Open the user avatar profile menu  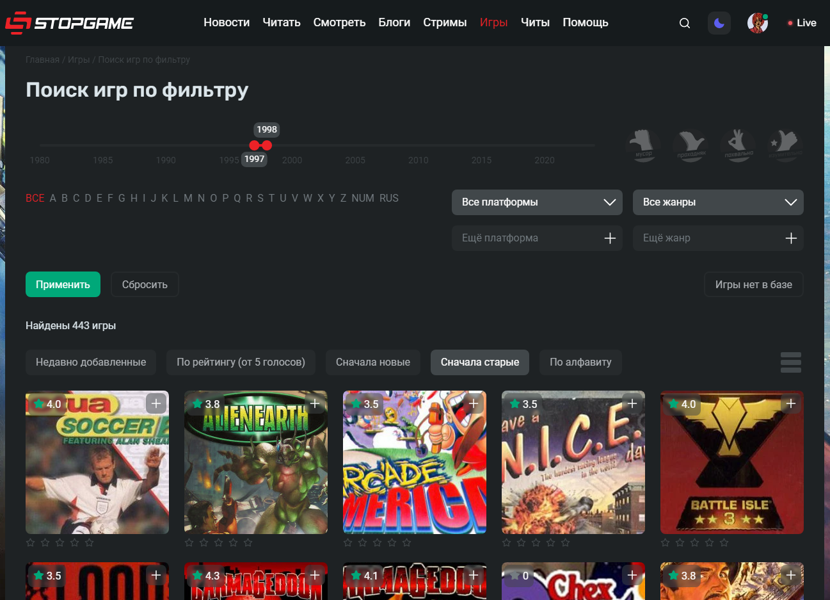[x=758, y=23]
